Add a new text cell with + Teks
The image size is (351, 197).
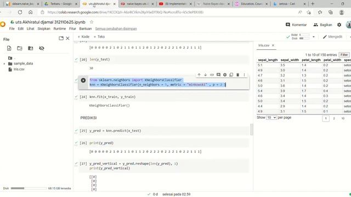[99, 37]
